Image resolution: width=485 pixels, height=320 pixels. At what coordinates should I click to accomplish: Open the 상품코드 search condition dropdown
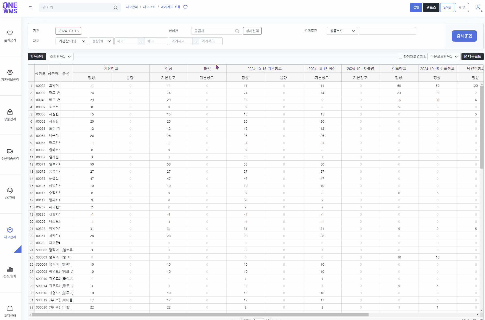pyautogui.click(x=342, y=31)
